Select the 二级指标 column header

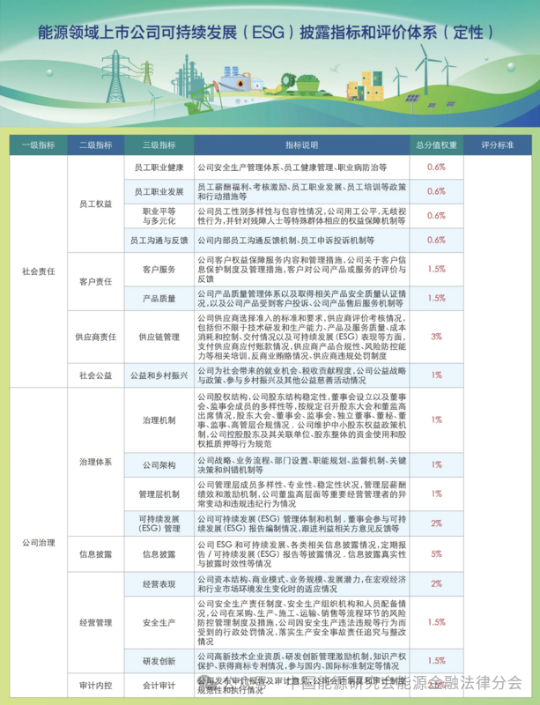pyautogui.click(x=96, y=145)
